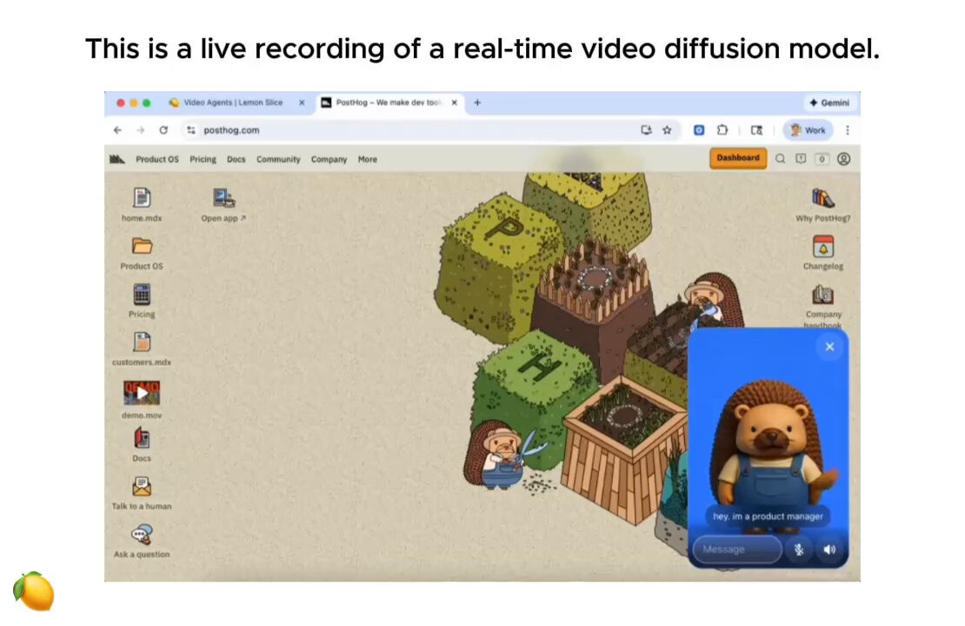
Task: Close the PostHog browser tab
Action: click(454, 103)
